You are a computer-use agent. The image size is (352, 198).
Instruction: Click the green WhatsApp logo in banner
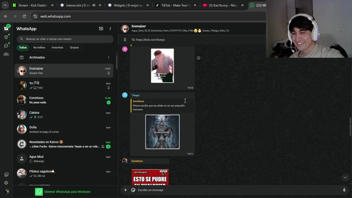pyautogui.click(x=39, y=192)
